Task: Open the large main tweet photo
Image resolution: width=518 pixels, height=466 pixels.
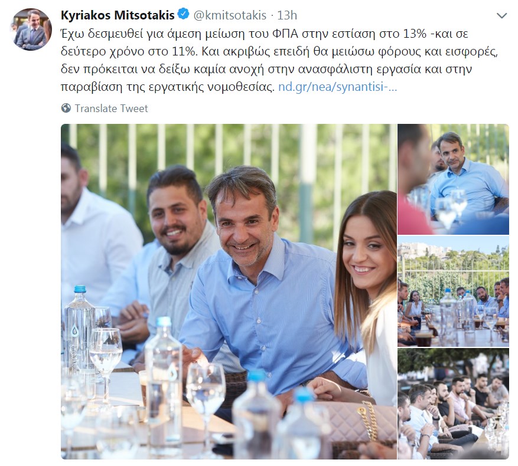Action: coord(229,291)
